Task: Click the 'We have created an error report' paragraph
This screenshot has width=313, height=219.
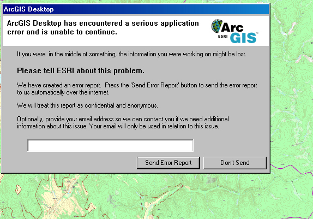Action: click(137, 88)
